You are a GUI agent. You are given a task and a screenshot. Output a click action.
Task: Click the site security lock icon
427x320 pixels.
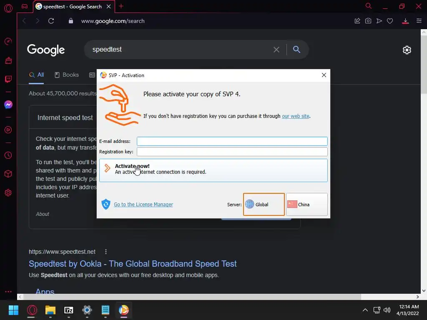(x=71, y=21)
